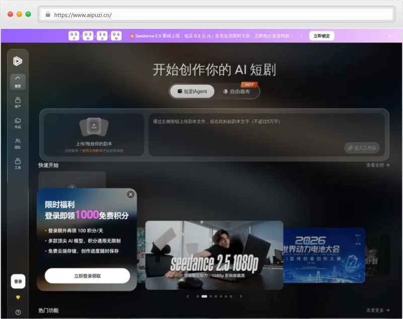This screenshot has height=319, width=403.
Task: Click the 登录即领1000免费积分 text
Action: [87, 215]
